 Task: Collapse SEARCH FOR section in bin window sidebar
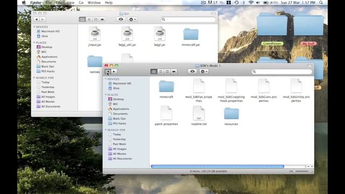point(34,78)
